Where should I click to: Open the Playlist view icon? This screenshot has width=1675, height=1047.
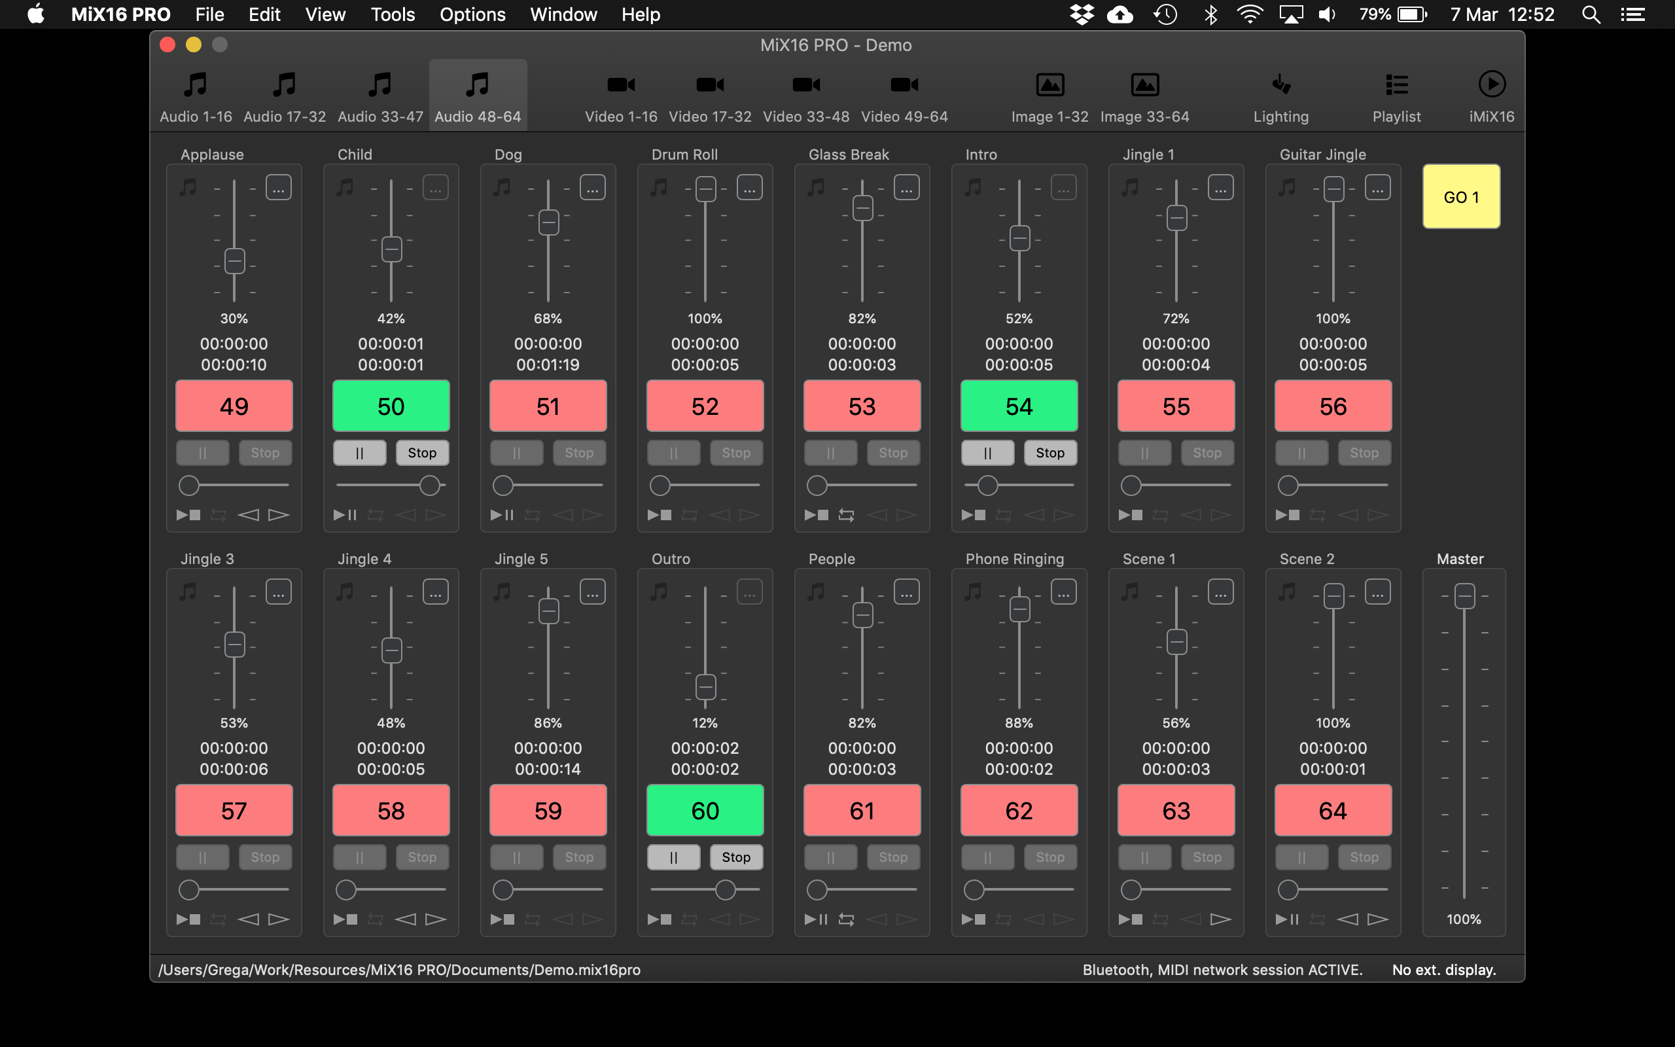1396,85
